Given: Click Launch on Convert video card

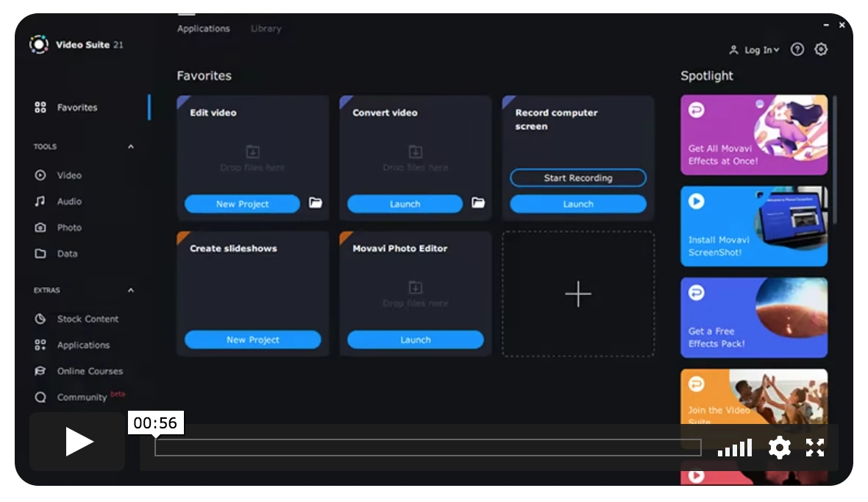Looking at the screenshot, I should [x=405, y=204].
